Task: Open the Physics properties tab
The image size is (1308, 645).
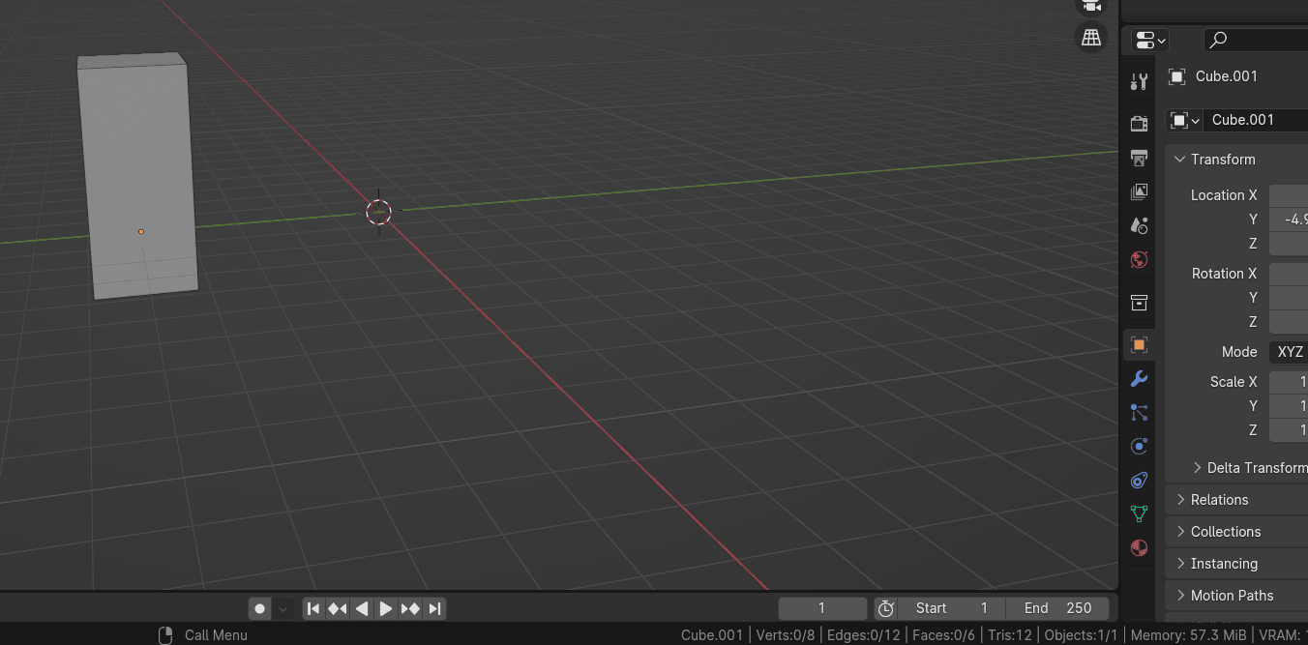Action: tap(1139, 446)
